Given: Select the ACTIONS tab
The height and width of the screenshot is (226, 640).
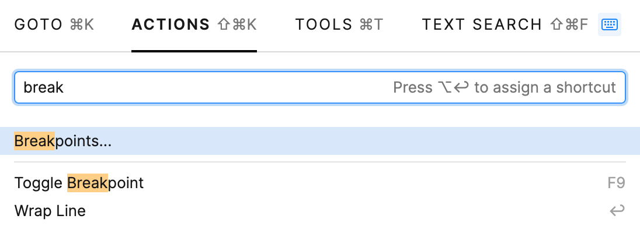Looking at the screenshot, I should 194,24.
